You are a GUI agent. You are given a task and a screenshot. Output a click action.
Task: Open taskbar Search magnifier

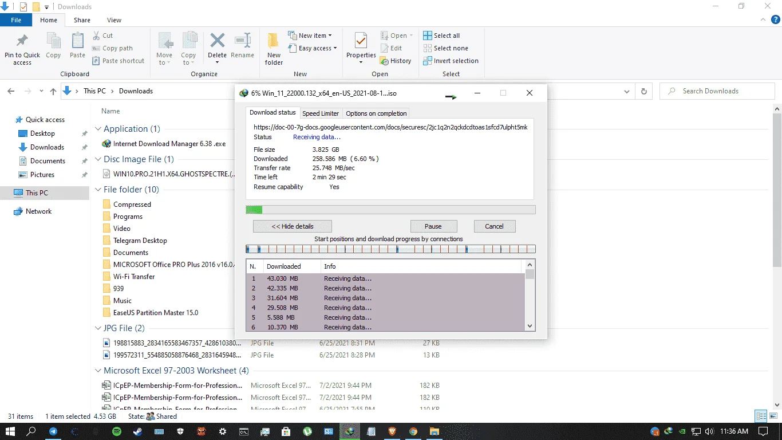[31, 431]
